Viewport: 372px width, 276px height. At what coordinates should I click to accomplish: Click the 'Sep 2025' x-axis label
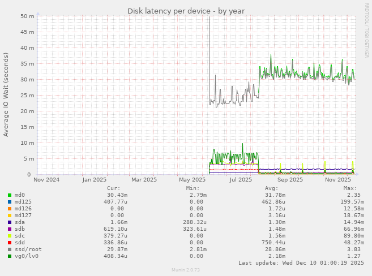pyautogui.click(x=290, y=180)
